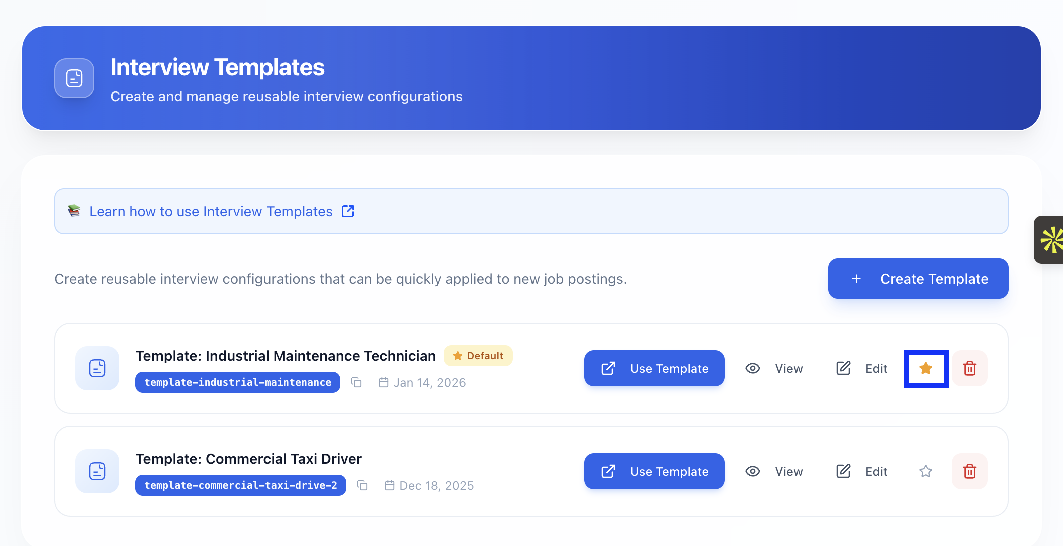
Task: Use the Industrial Maintenance Technician template
Action: tap(654, 368)
